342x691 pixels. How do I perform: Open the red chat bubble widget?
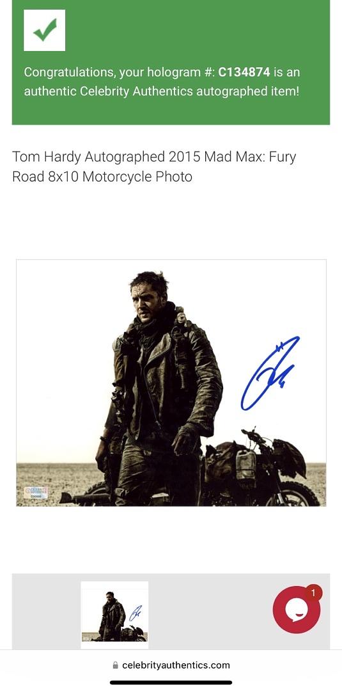click(297, 610)
